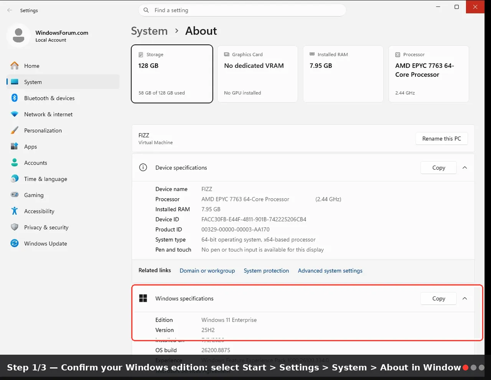Click the Storage card icon
The width and height of the screenshot is (491, 380).
click(141, 54)
